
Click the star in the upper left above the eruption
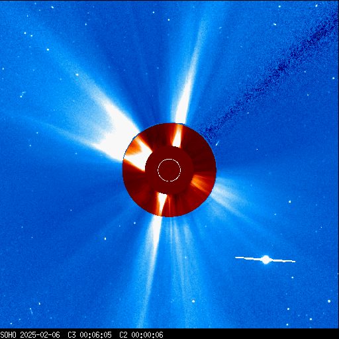pyautogui.click(x=77, y=75)
